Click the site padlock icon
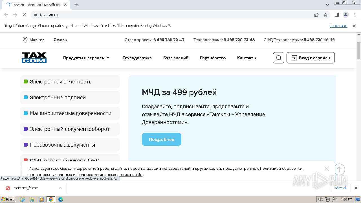The width and height of the screenshot is (361, 203). point(36,15)
